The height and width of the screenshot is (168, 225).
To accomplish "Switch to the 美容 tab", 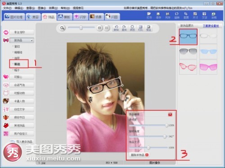I will tap(33, 17).
